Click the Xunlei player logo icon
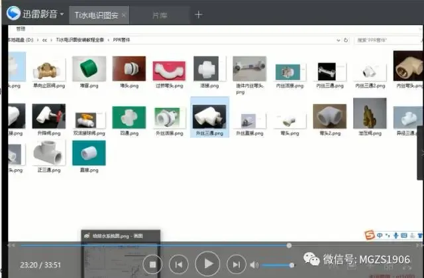Image resolution: width=424 pixels, height=278 pixels. pyautogui.click(x=13, y=13)
